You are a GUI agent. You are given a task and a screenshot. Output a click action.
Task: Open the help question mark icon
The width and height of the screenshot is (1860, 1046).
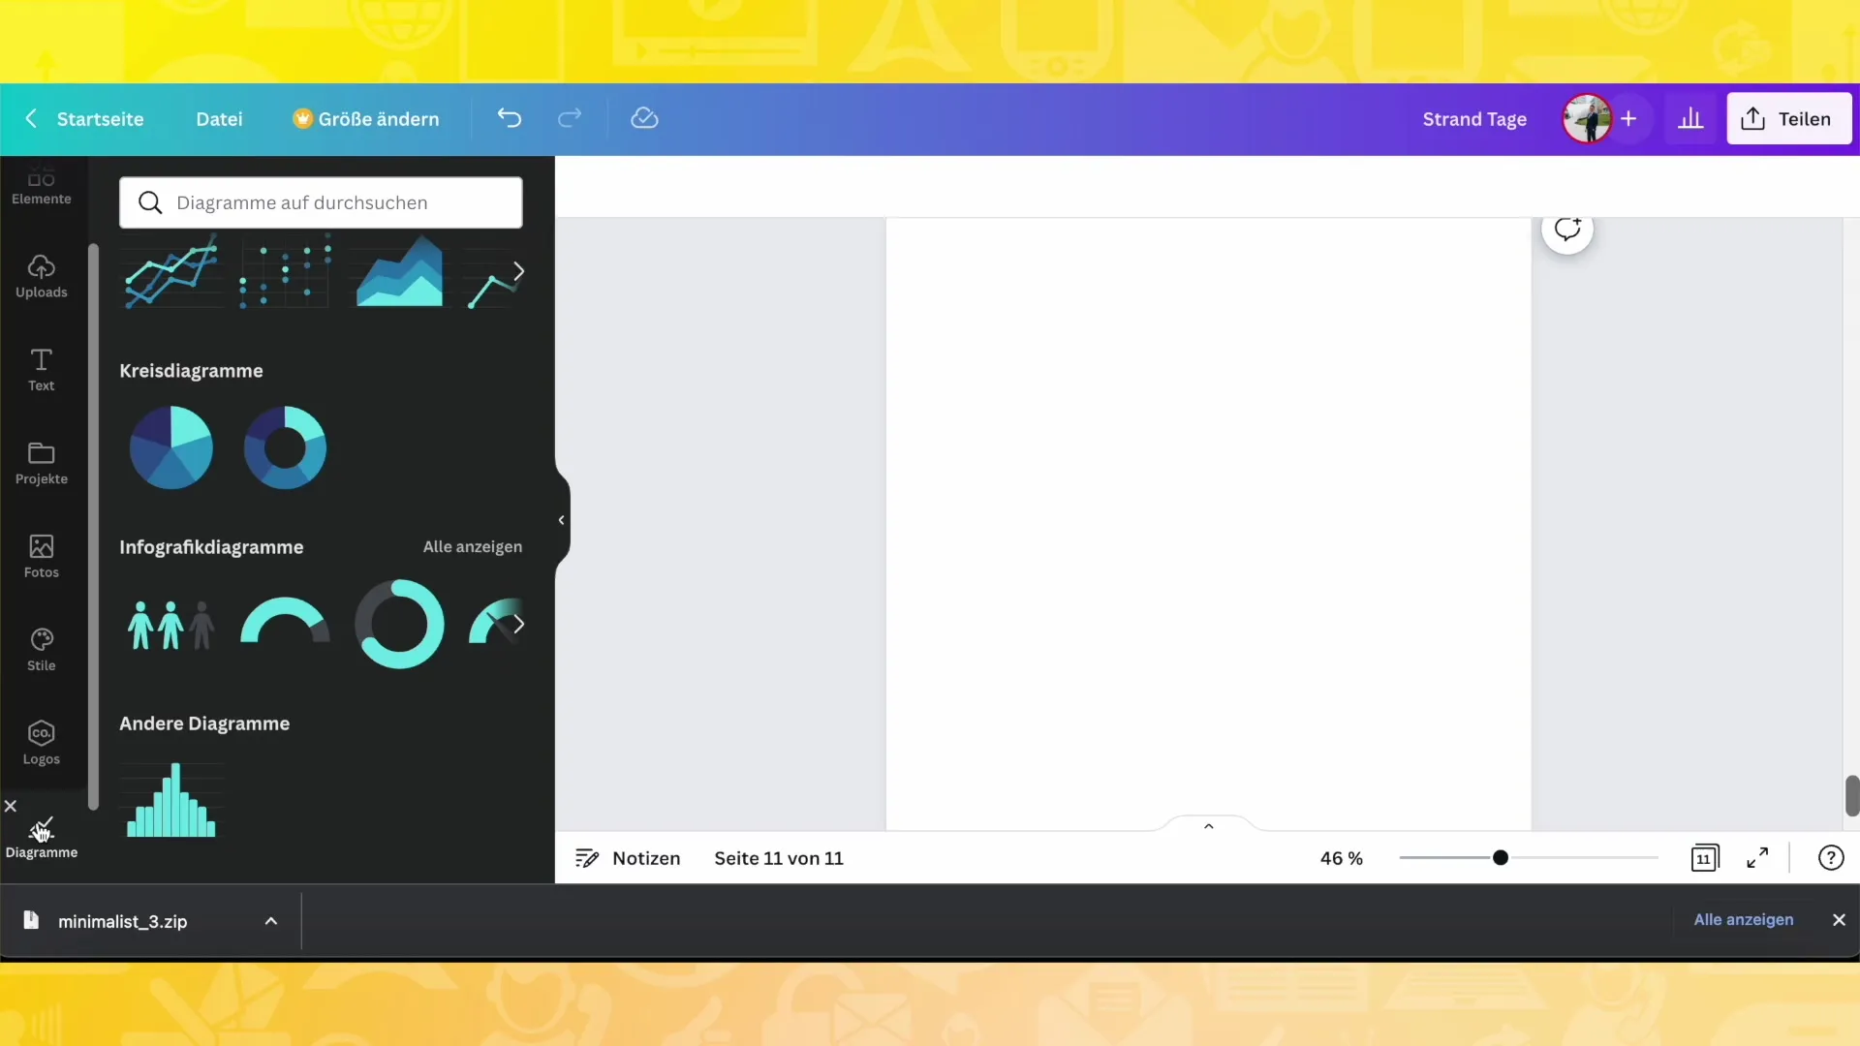tap(1831, 858)
